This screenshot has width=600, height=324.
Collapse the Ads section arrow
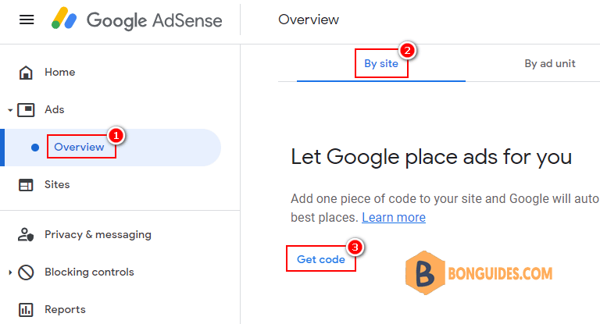click(x=10, y=110)
